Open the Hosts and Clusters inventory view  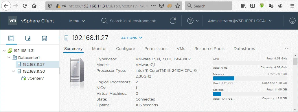click(x=11, y=38)
